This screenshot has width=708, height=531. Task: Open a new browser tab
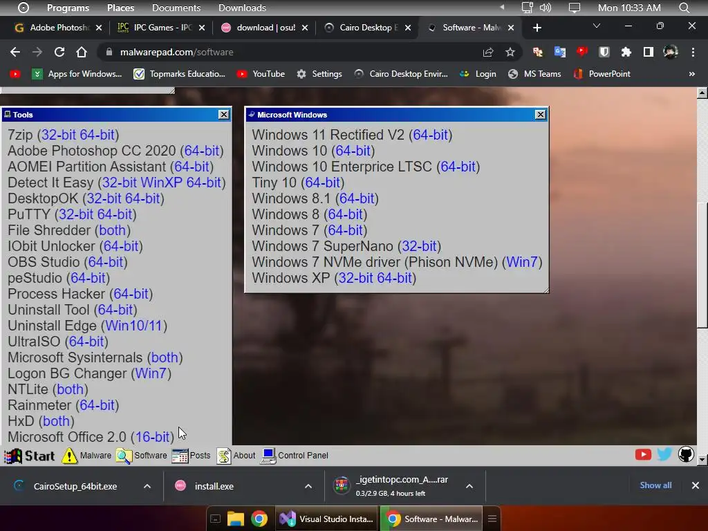(x=537, y=28)
